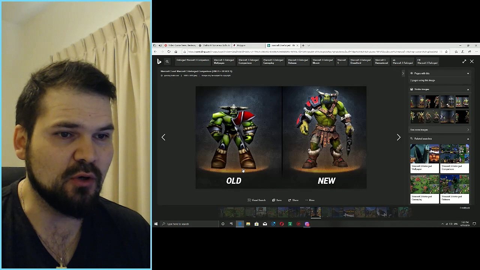
Task: Go to browser home page
Action: tap(175, 52)
